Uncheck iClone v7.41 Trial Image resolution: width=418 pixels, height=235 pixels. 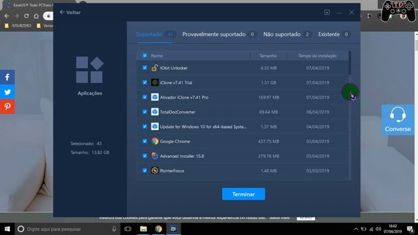(144, 82)
